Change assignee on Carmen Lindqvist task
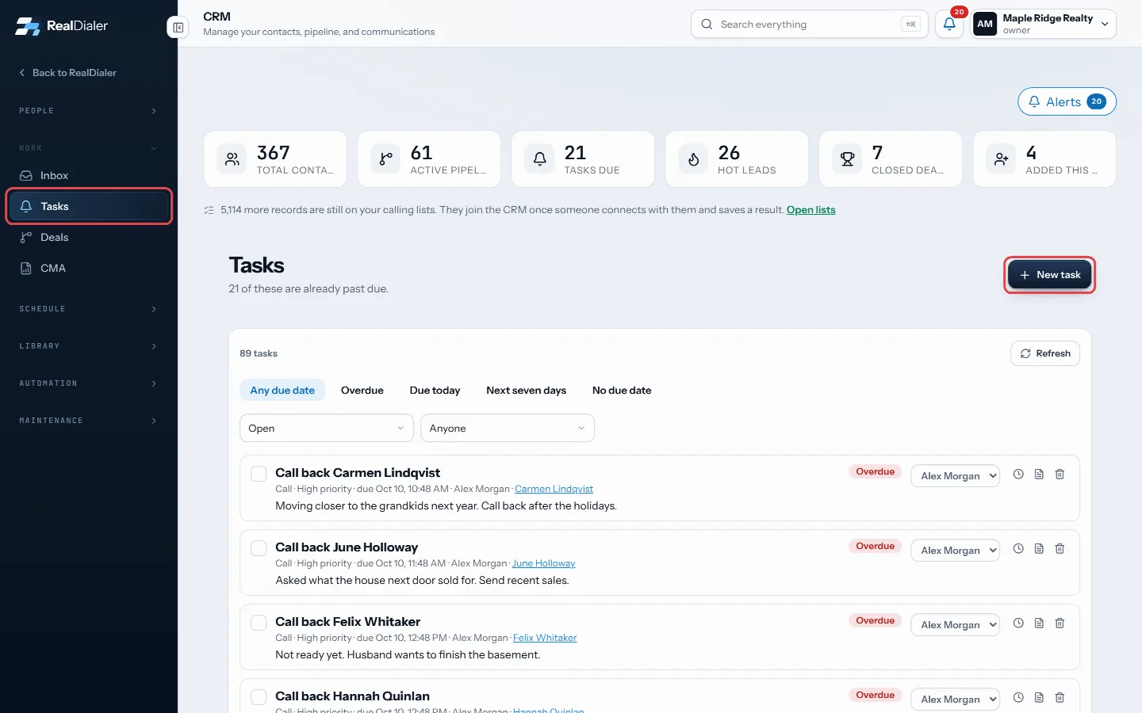1142x713 pixels. coord(955,476)
